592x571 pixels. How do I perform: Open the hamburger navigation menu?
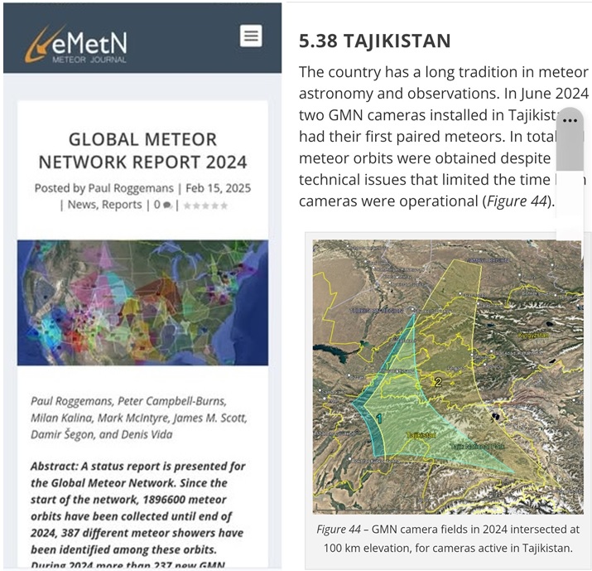(x=250, y=36)
